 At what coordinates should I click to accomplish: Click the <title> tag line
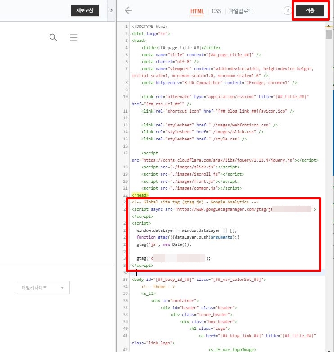coord(181,48)
